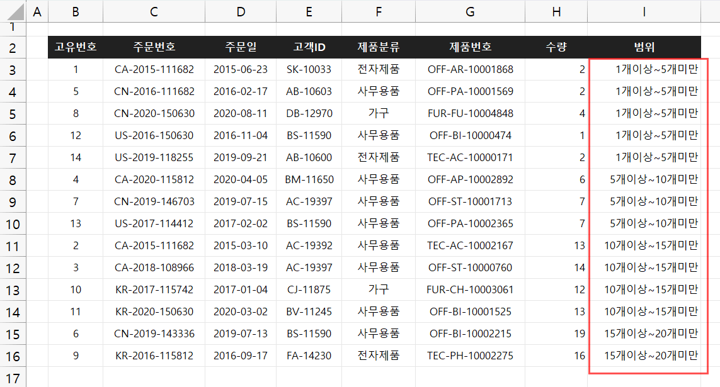
Task: Select customer ID FA-14230
Action: 309,356
